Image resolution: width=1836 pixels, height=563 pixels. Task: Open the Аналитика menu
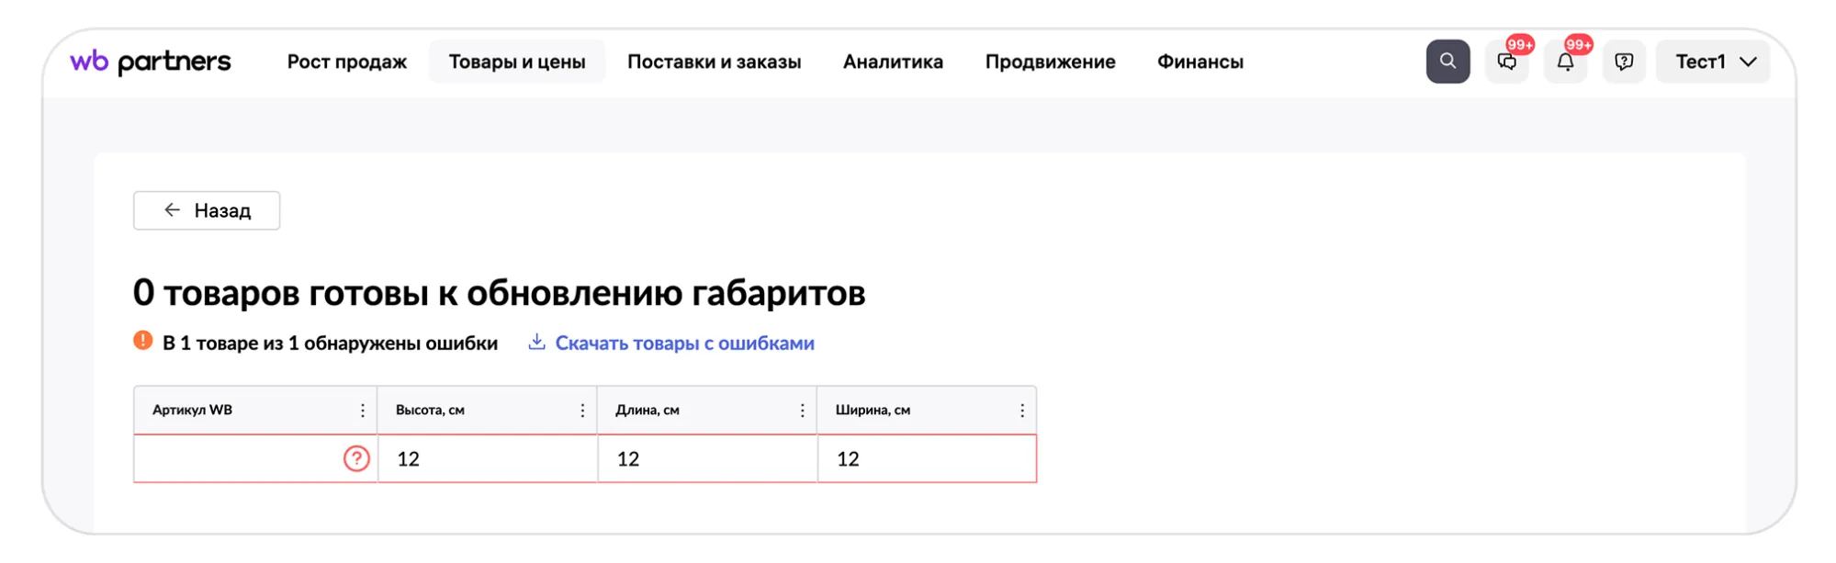893,62
